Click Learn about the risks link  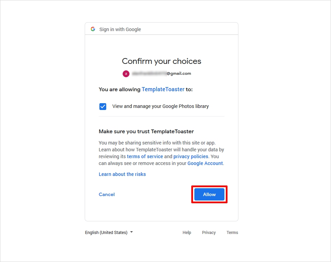[x=122, y=174]
